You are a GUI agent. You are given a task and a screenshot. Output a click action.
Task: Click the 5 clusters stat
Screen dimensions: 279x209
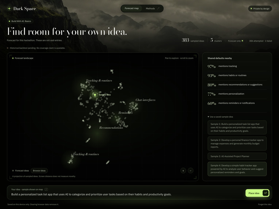(216, 40)
